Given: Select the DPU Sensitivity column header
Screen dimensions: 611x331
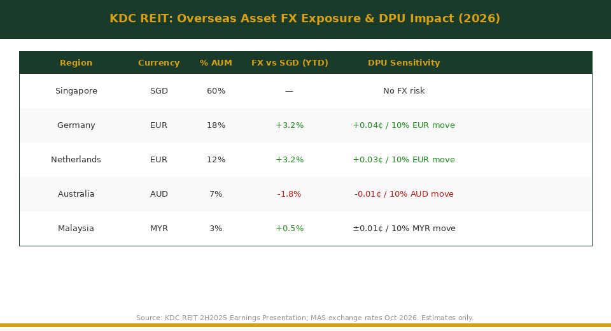Looking at the screenshot, I should point(404,63).
